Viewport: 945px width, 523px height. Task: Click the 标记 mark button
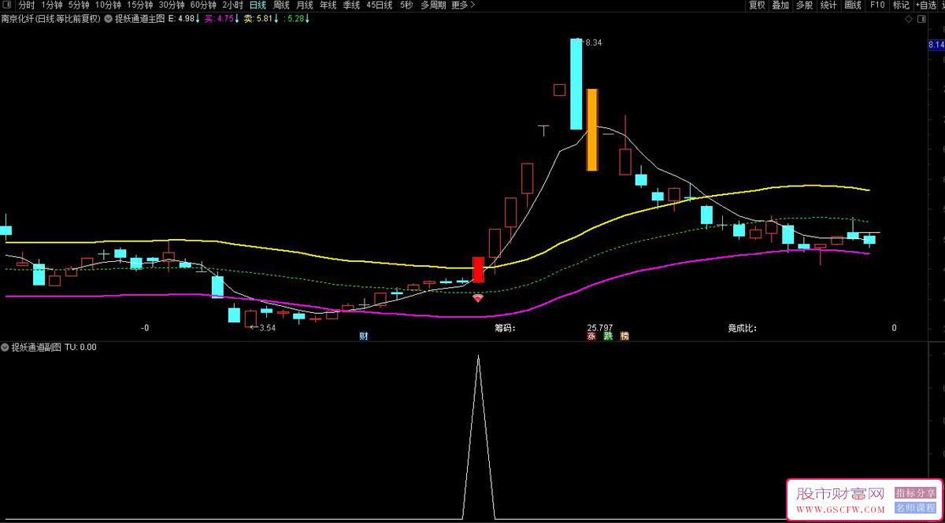901,5
